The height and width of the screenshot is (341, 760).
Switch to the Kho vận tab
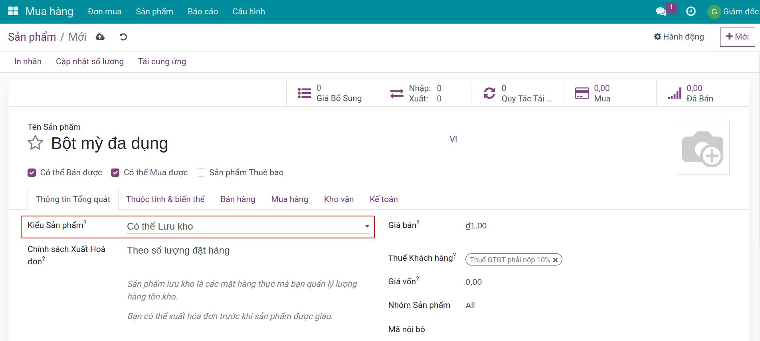339,199
